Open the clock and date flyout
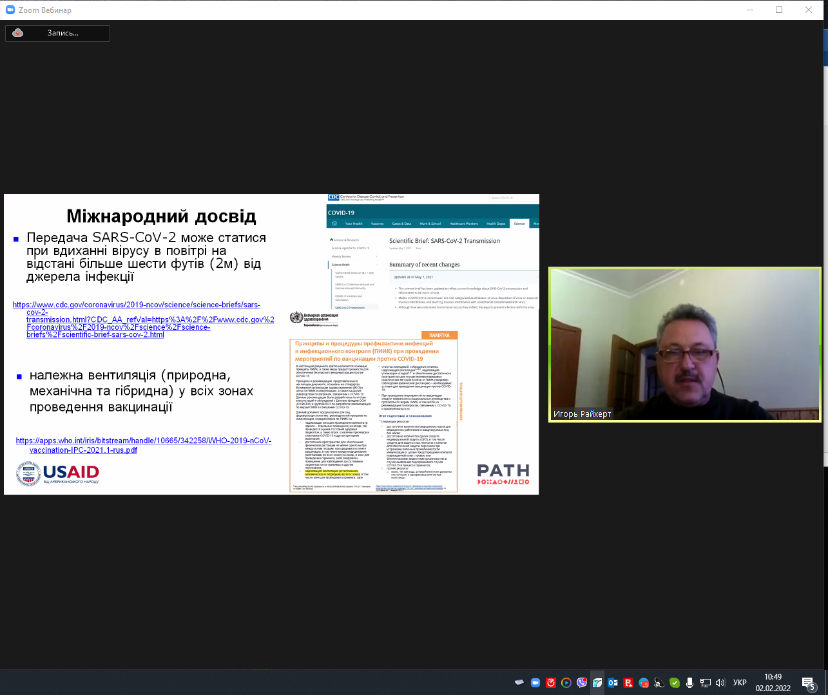 pyautogui.click(x=773, y=683)
